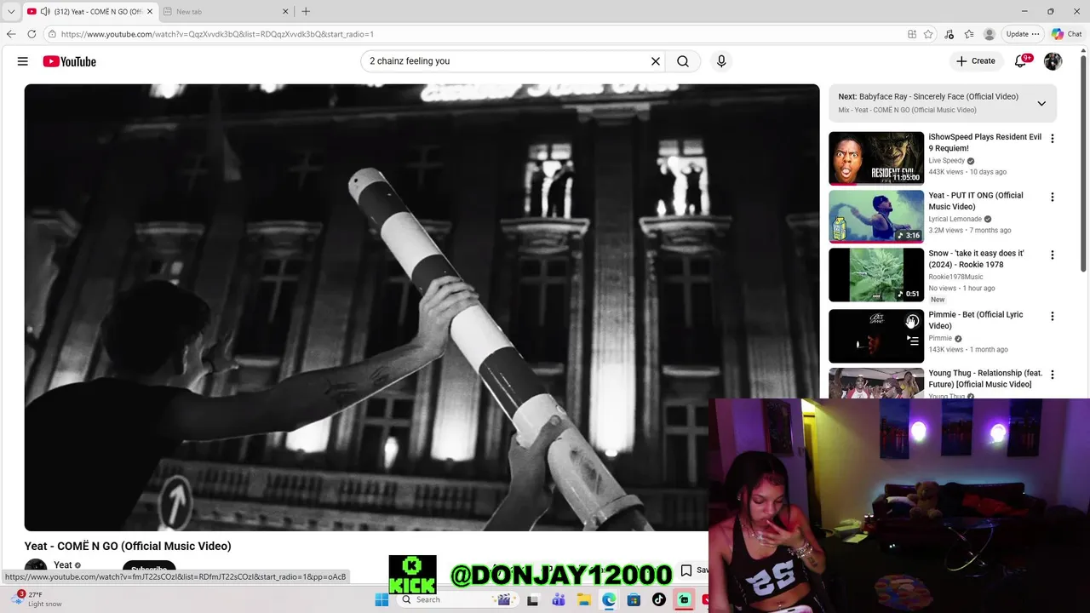Run the search with the magnifier button
1090x613 pixels.
pyautogui.click(x=683, y=61)
